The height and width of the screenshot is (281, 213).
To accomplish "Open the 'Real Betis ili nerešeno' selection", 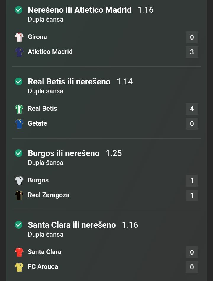I will pyautogui.click(x=69, y=82).
